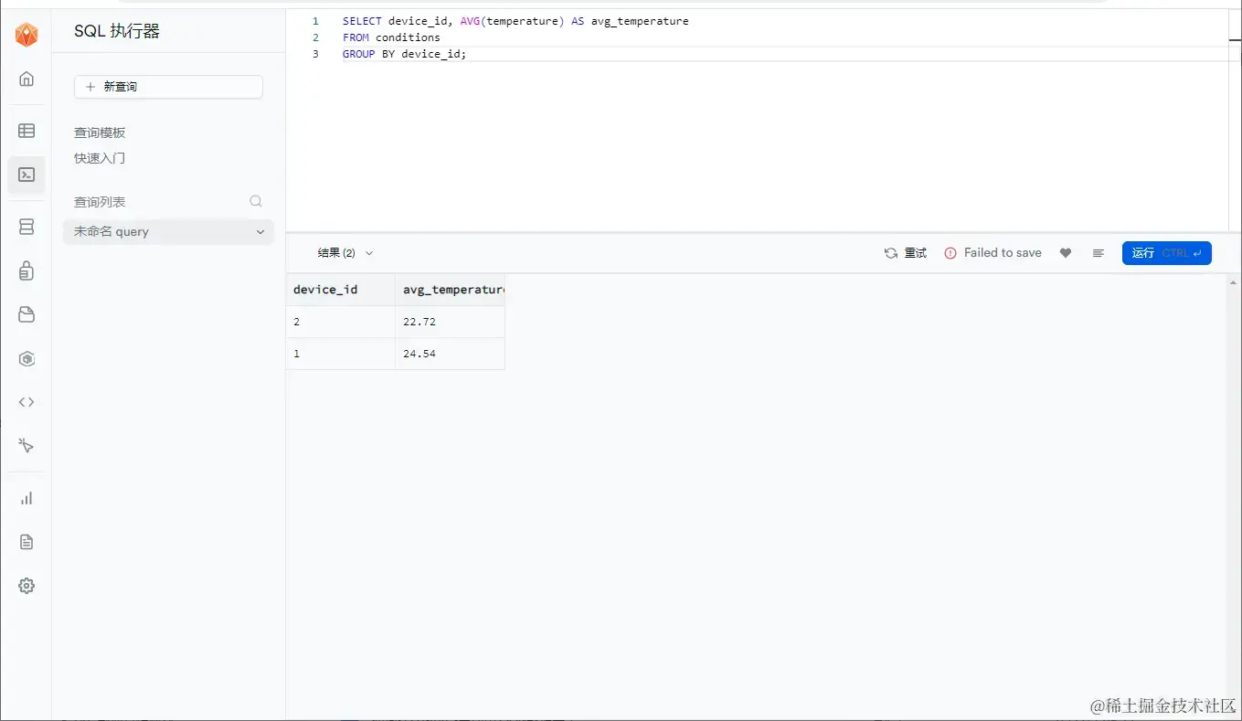The image size is (1242, 721).
Task: Open the cursor click sidebar icon
Action: [x=27, y=446]
